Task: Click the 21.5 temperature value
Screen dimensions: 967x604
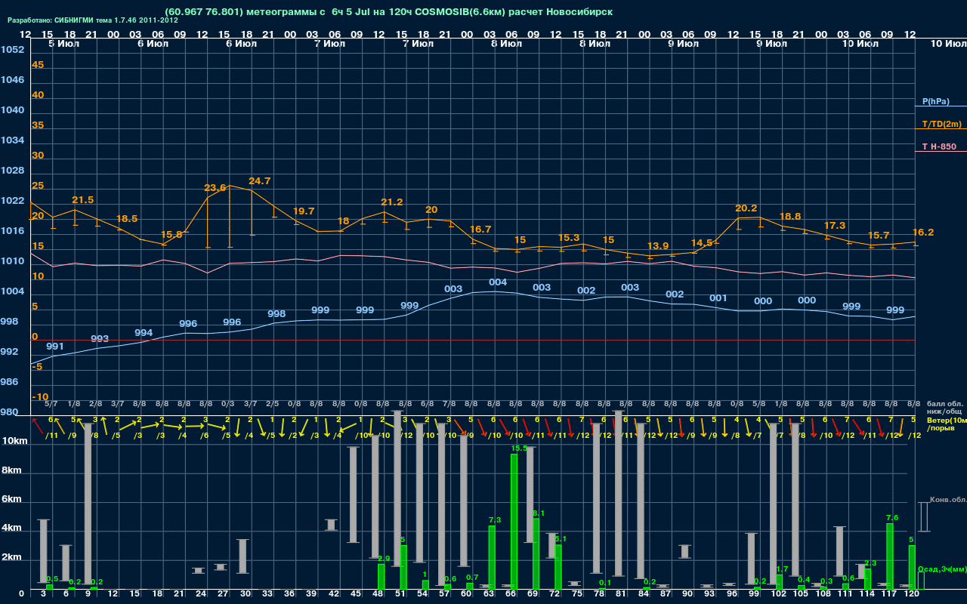Action: [82, 200]
